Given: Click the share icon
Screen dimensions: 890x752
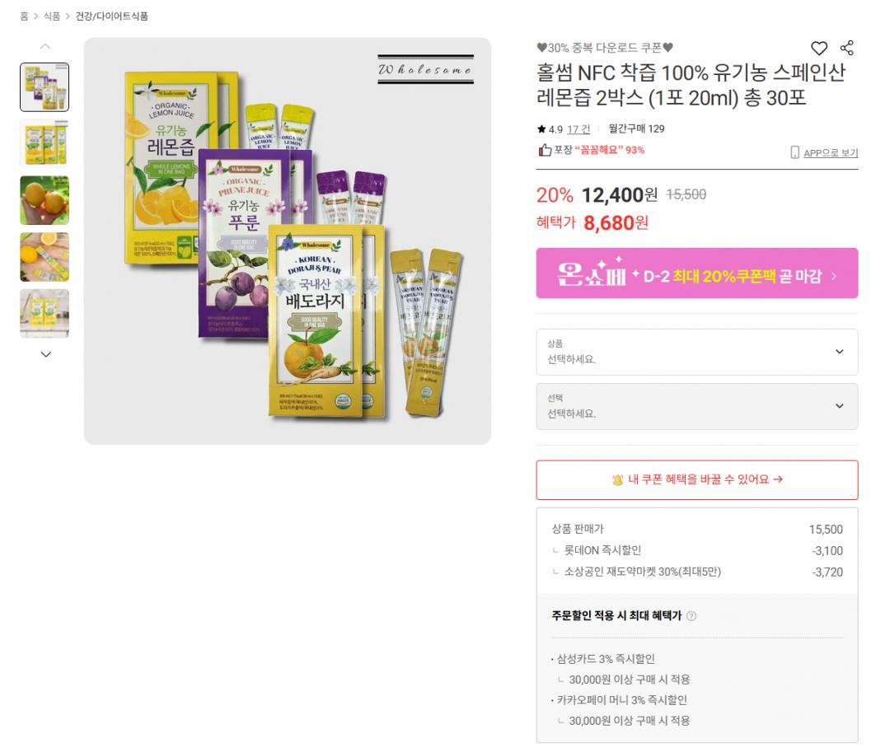Looking at the screenshot, I should coord(846,49).
